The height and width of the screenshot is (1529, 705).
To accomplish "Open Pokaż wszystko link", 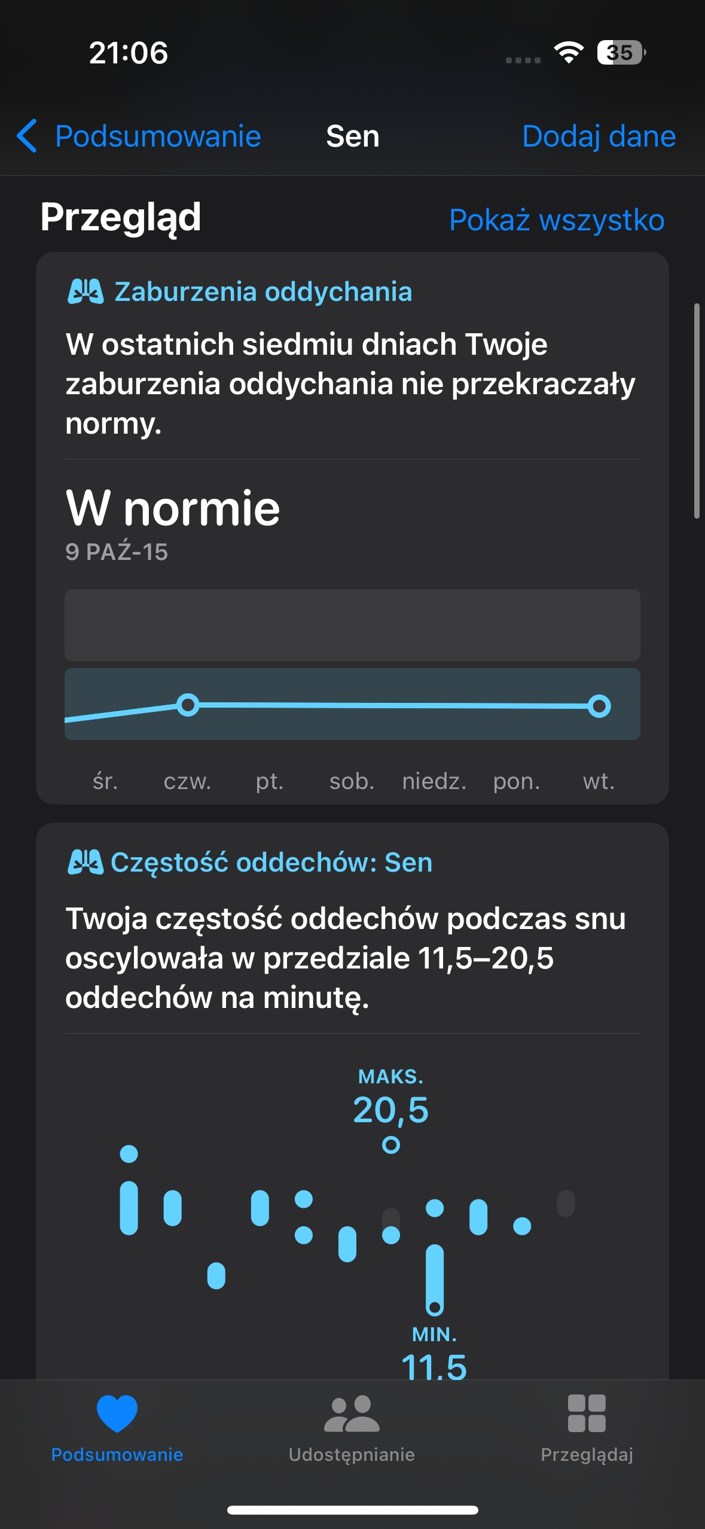I will click(557, 220).
